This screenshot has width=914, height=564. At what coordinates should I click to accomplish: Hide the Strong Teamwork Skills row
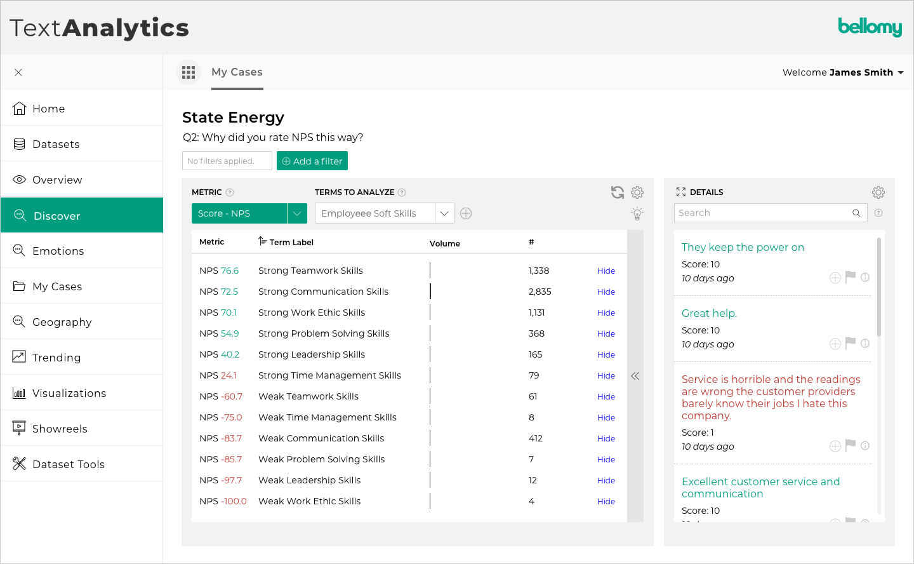click(606, 271)
